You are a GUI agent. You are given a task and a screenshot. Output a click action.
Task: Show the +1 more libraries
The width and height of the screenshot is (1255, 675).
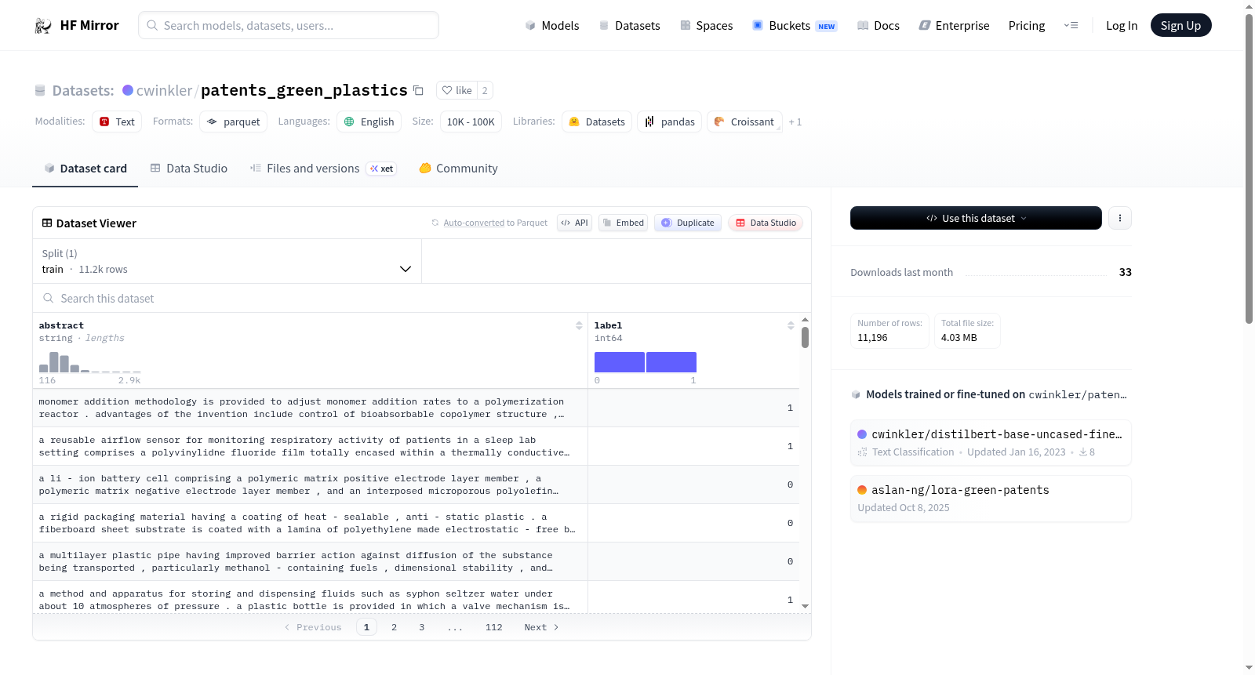click(795, 122)
